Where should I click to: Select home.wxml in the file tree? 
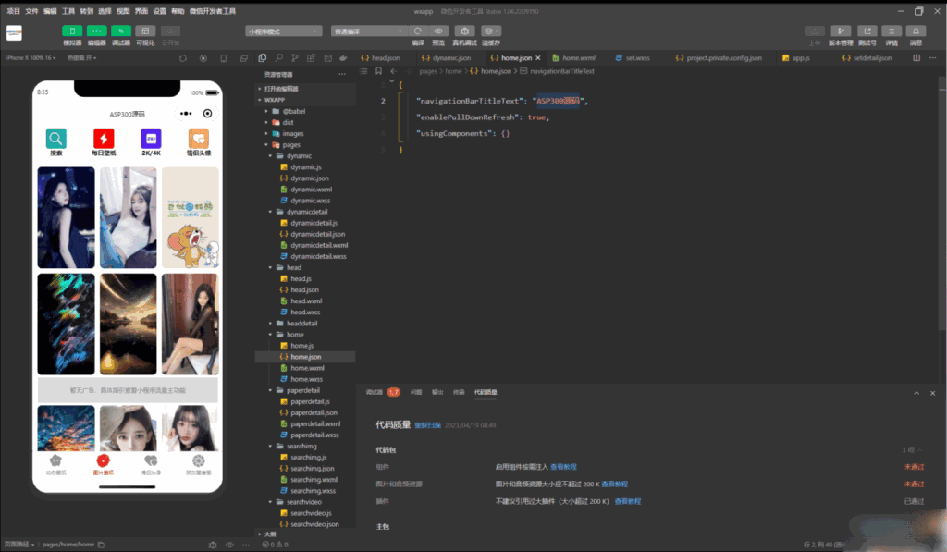[307, 367]
